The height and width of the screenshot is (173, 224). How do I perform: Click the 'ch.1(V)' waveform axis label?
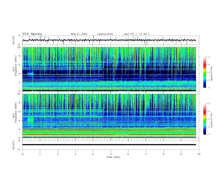point(14,40)
